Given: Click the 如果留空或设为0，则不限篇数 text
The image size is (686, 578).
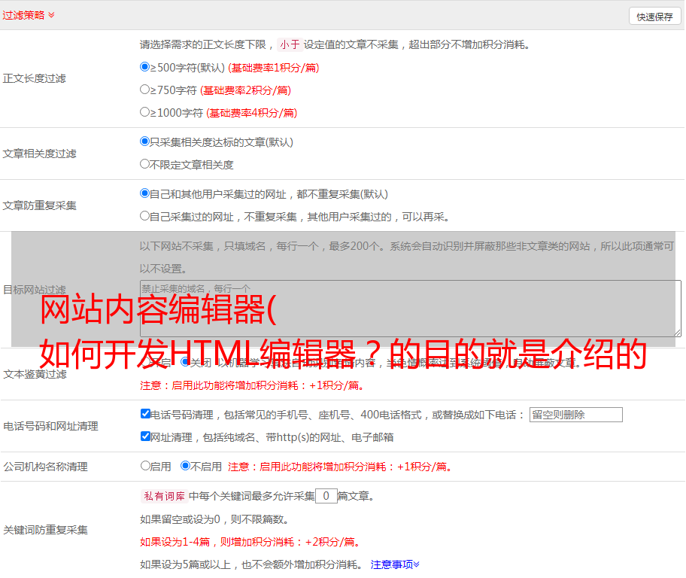Looking at the screenshot, I should click(215, 519).
